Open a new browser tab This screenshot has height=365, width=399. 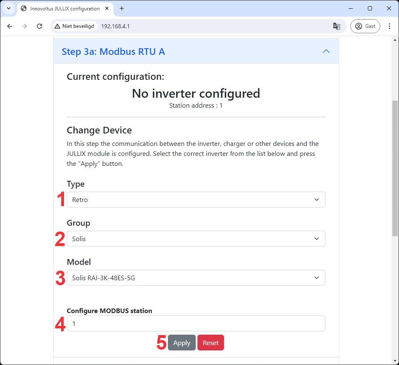click(122, 8)
